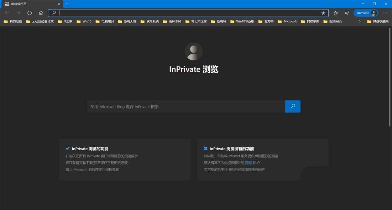392x210 pixels.
Task: Expand hidden favorites with the overflow chevron
Action: [x=360, y=21]
